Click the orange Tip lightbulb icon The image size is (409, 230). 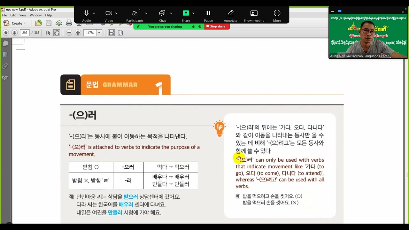click(220, 128)
